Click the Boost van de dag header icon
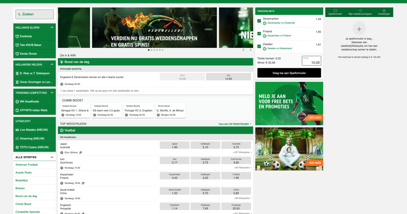407x214 pixels. 62,62
